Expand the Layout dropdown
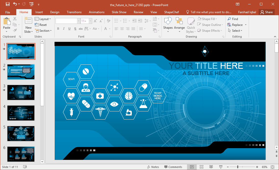 click(x=43, y=19)
